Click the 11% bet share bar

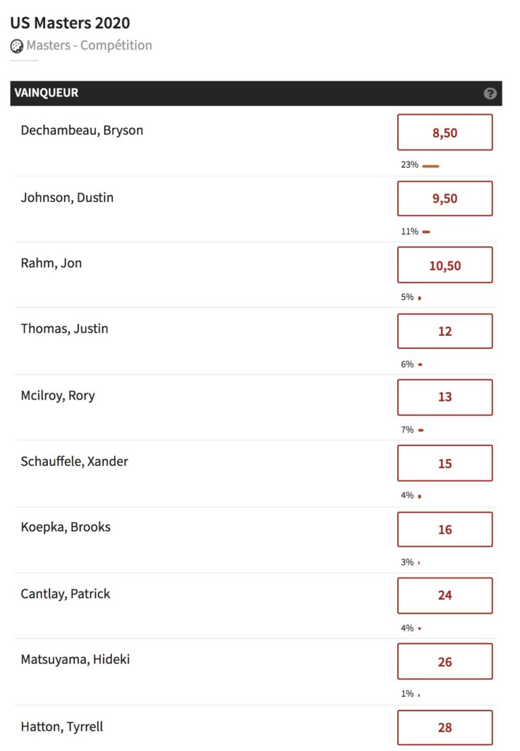pos(426,232)
